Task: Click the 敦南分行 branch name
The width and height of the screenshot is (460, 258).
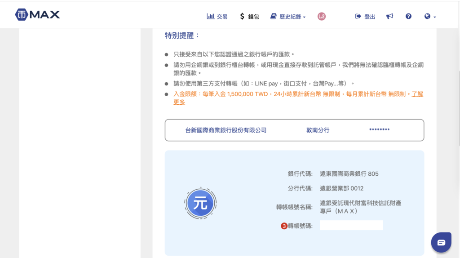Action: (x=318, y=130)
